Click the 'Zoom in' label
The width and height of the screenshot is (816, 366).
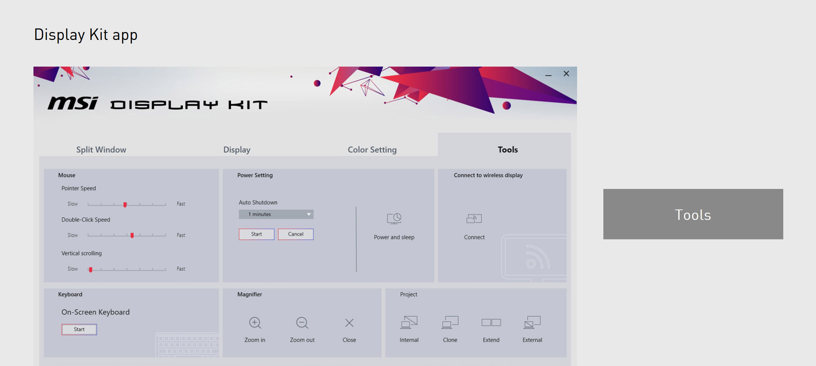tap(255, 340)
